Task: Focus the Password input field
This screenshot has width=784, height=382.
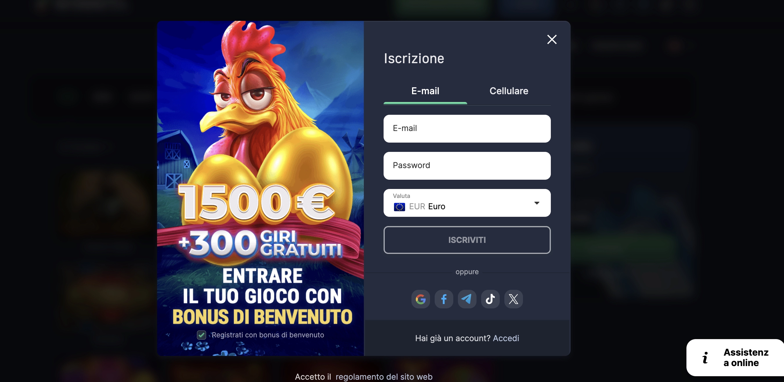Action: coord(467,165)
